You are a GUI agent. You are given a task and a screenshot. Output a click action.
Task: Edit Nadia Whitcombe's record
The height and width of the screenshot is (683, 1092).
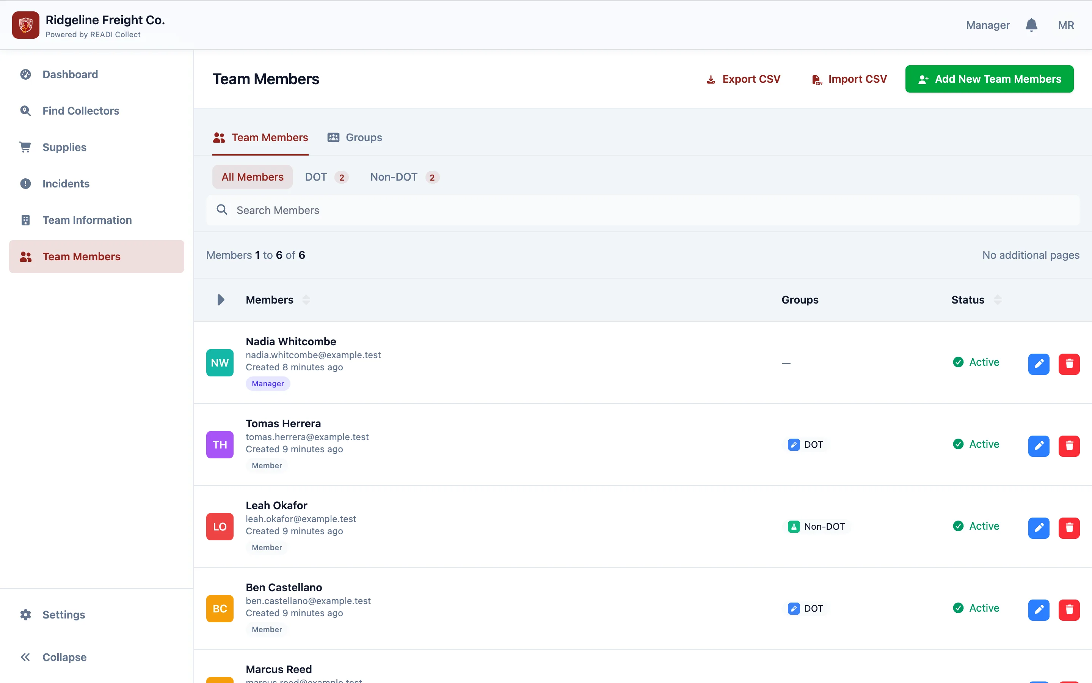[1039, 364]
